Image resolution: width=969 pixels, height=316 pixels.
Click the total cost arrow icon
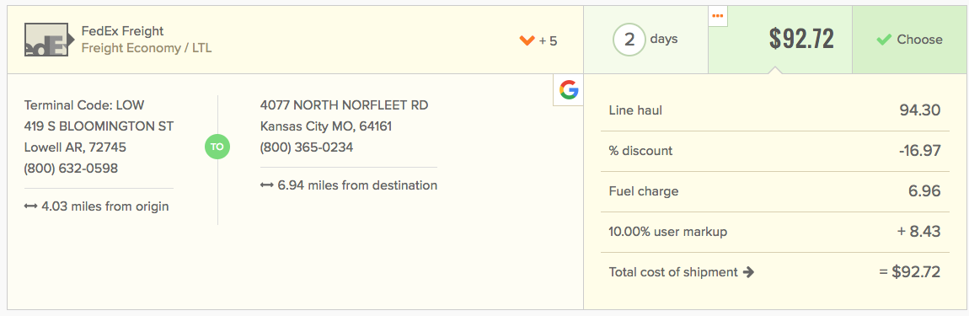click(x=748, y=272)
